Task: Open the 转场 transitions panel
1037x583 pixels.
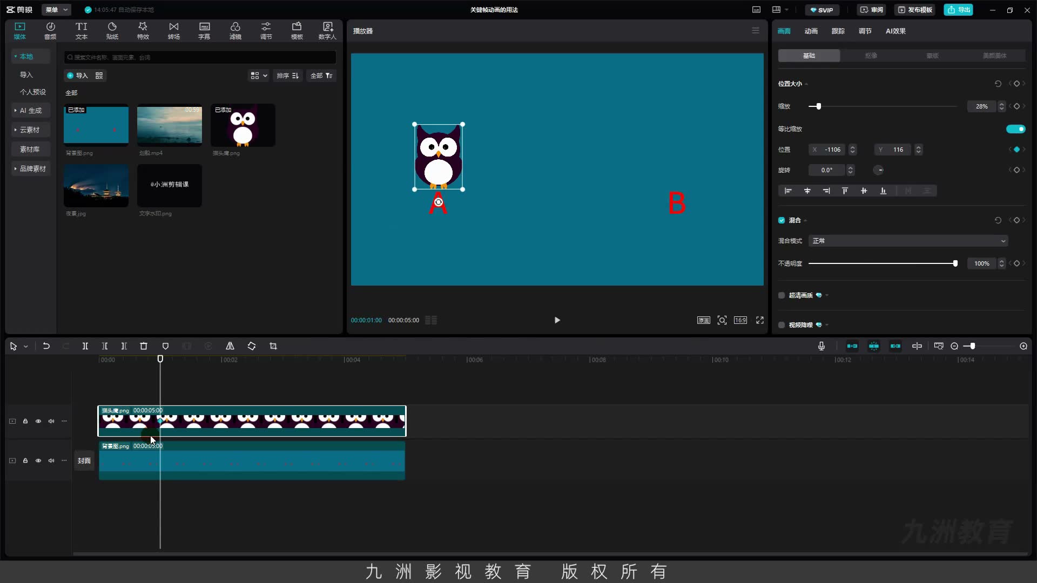Action: point(173,31)
